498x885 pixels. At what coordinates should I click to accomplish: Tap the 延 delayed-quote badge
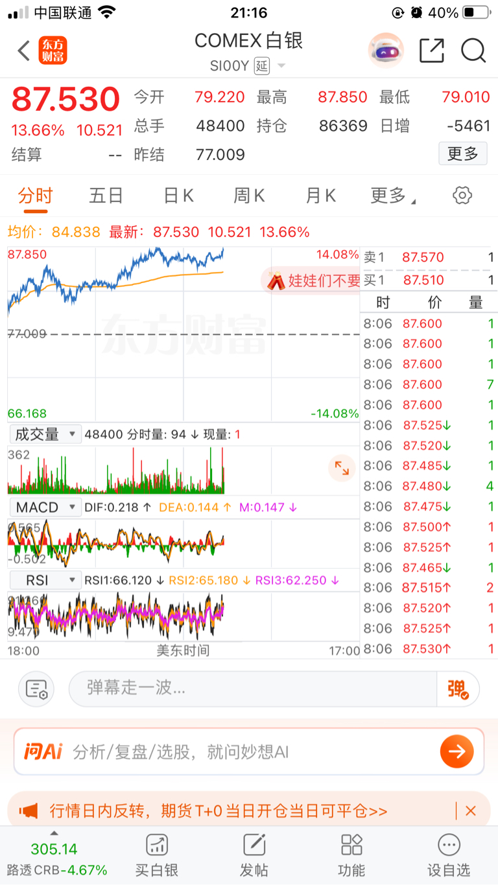tap(261, 65)
